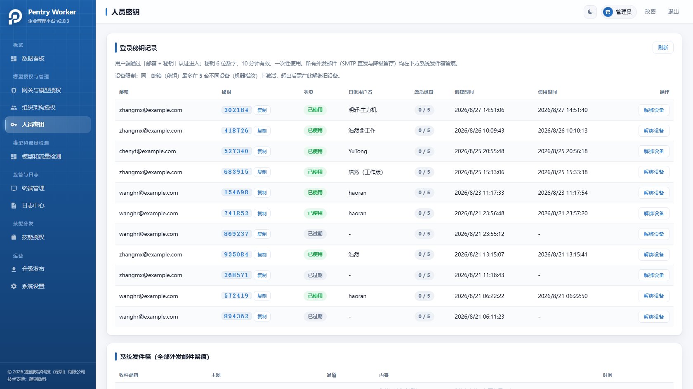Click 已过期 status of key 869237
693x389 pixels.
[x=315, y=234]
